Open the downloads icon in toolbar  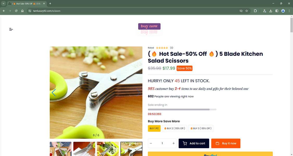coord(271,11)
